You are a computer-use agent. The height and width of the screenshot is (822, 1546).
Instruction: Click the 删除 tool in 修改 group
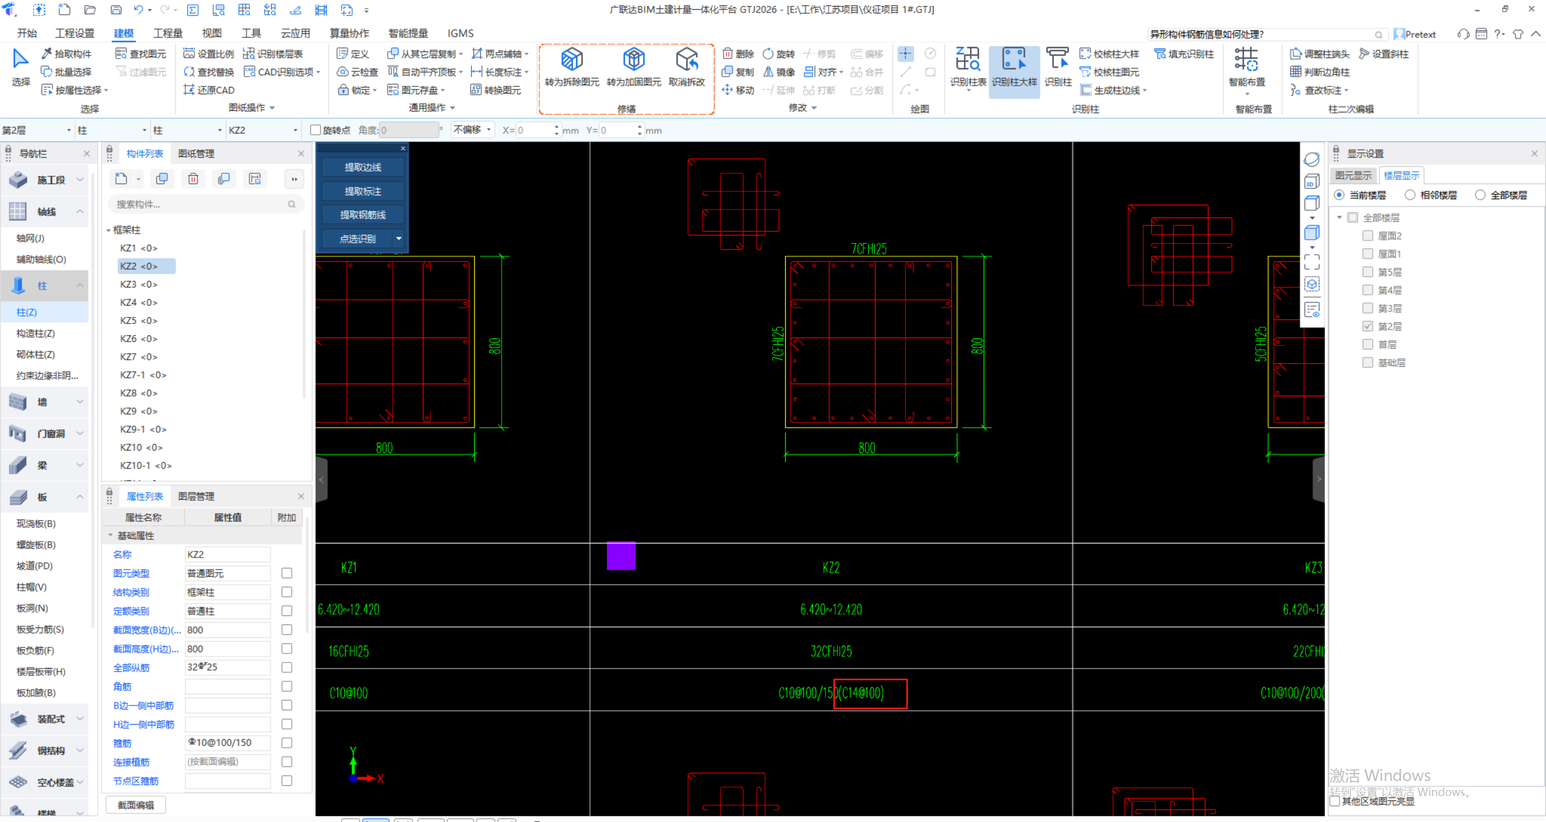click(x=738, y=54)
